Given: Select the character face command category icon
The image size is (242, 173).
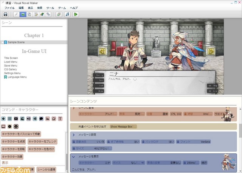Looking at the screenshot, I should pyautogui.click(x=16, y=126).
